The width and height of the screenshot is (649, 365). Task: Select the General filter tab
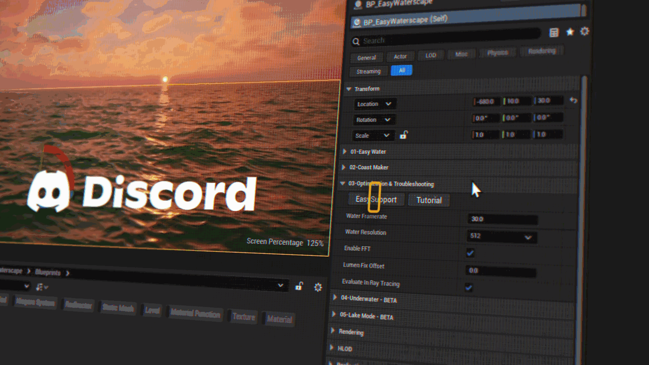(366, 58)
